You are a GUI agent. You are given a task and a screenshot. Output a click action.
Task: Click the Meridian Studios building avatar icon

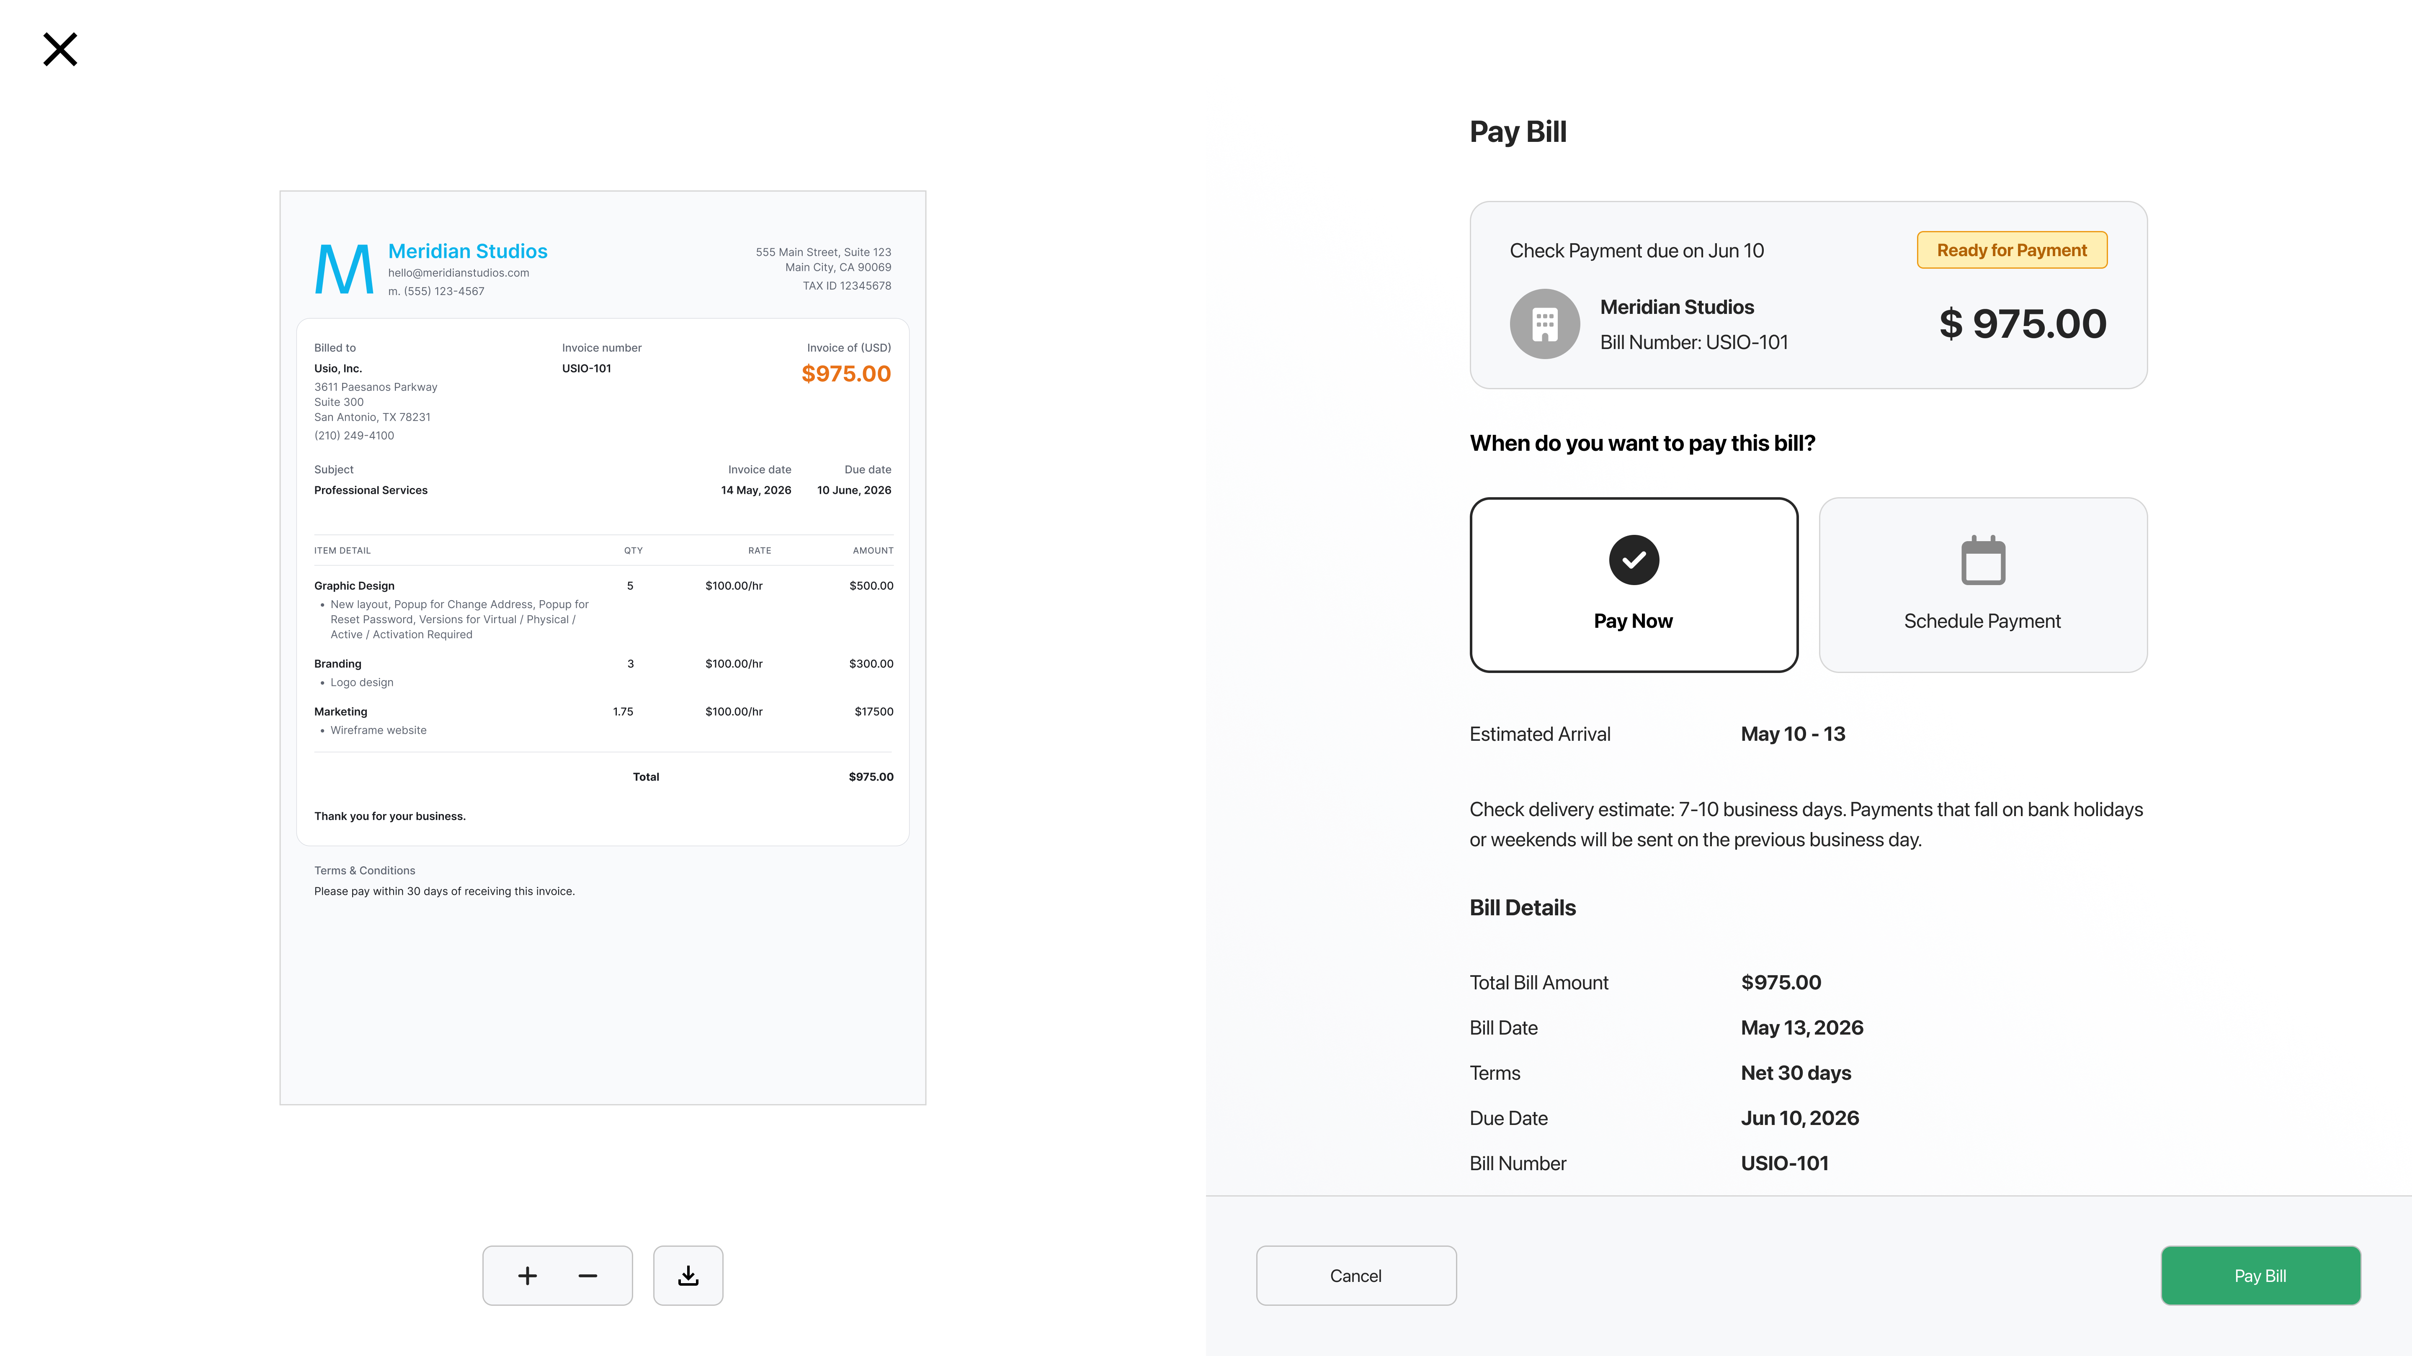[x=1545, y=324]
